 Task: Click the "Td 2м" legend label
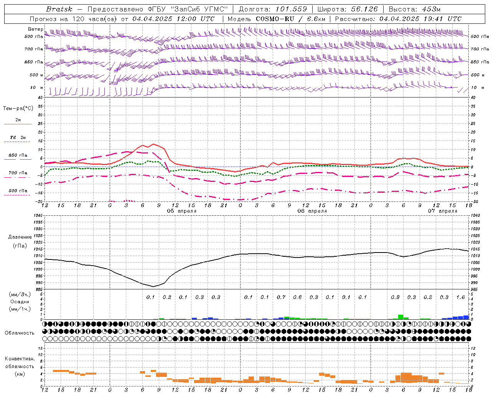(18, 137)
